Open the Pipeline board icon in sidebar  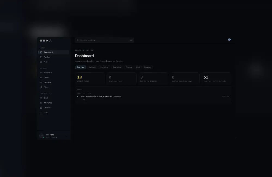click(x=41, y=57)
